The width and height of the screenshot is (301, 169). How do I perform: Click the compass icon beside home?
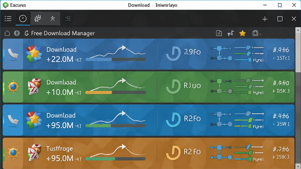(x=17, y=33)
